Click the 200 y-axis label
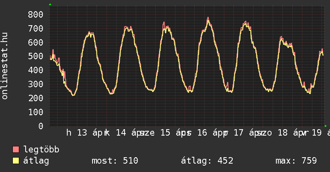 pos(36,98)
